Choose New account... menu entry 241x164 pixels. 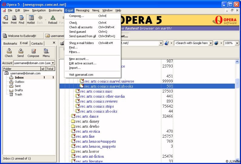point(92,59)
